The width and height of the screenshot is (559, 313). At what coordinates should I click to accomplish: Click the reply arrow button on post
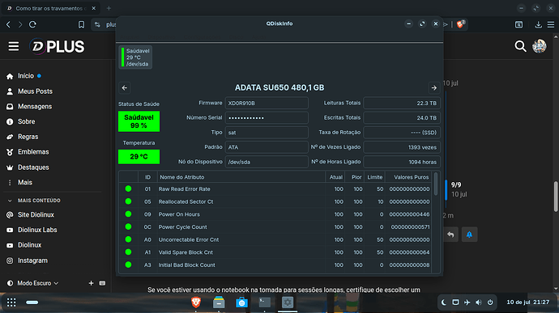450,235
